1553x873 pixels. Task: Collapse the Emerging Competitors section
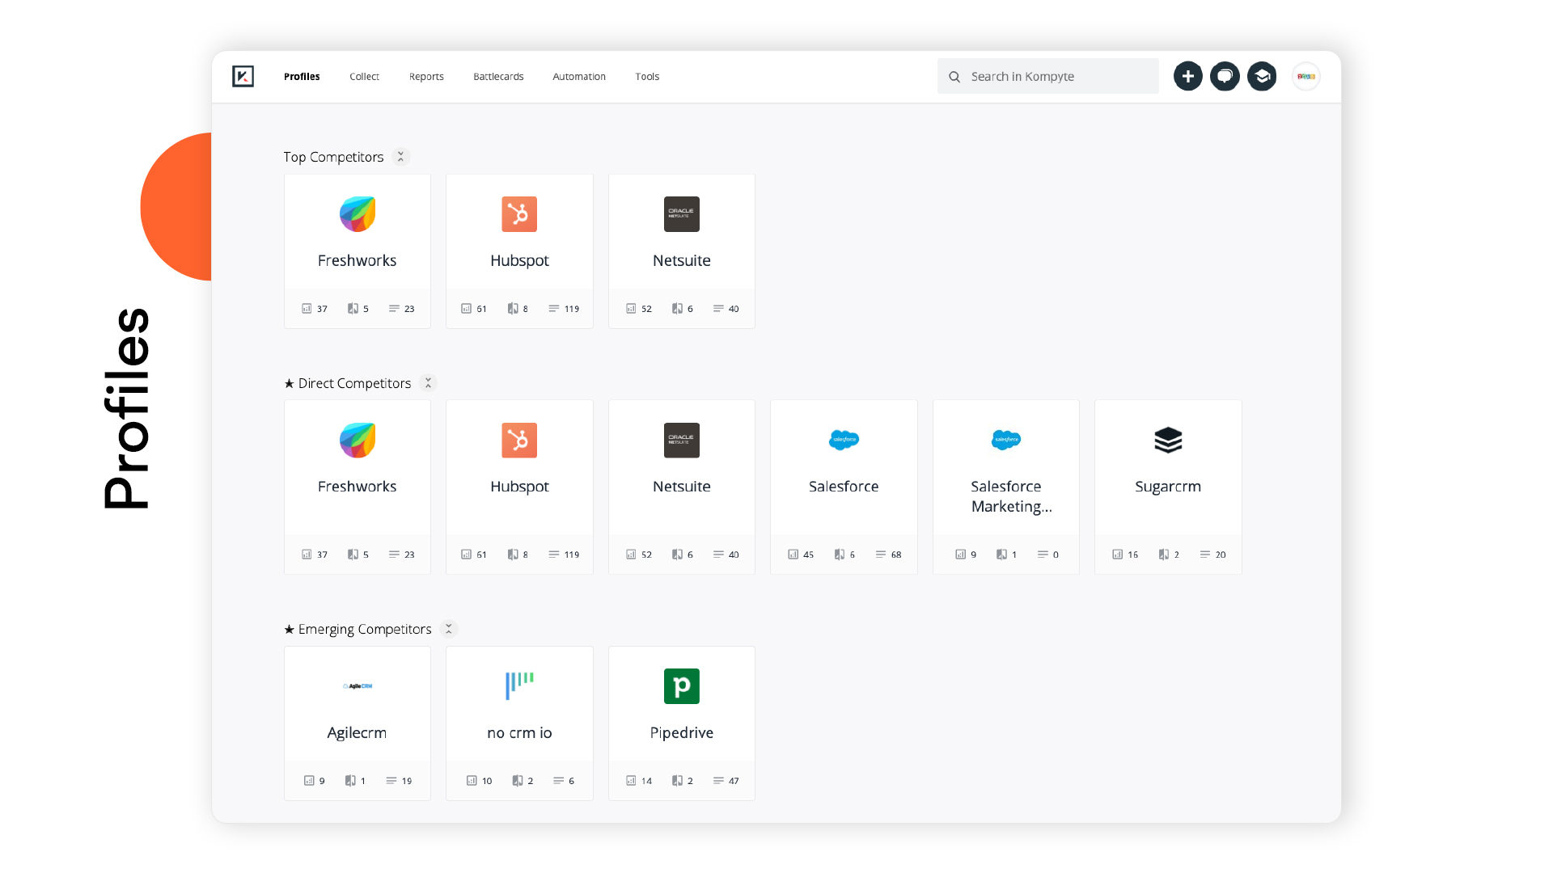pos(449,628)
